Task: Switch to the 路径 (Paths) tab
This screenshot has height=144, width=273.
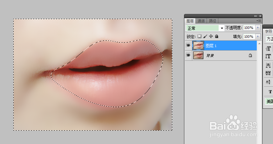Action: click(x=212, y=21)
